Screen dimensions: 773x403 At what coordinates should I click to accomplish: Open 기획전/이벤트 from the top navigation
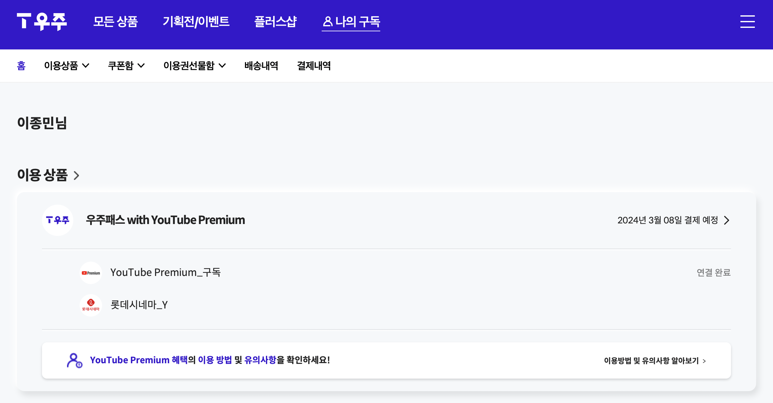196,22
